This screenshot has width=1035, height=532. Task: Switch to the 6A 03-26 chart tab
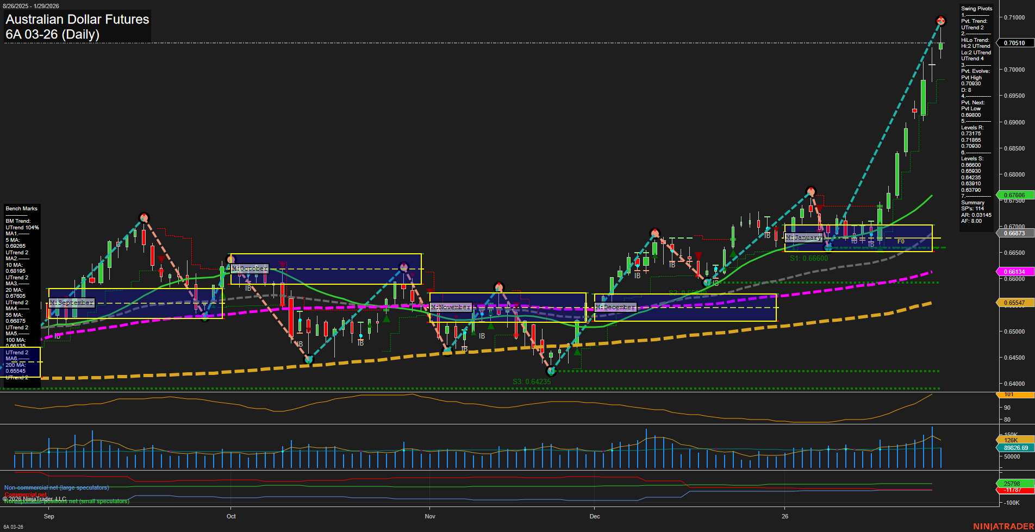coord(14,525)
